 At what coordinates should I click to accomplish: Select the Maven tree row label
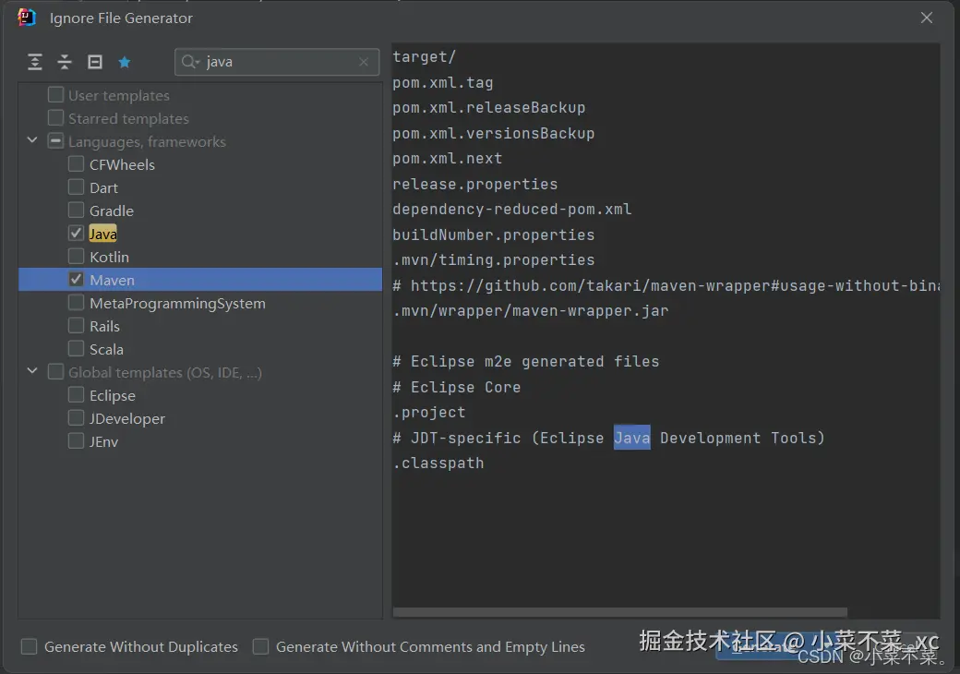tap(112, 280)
